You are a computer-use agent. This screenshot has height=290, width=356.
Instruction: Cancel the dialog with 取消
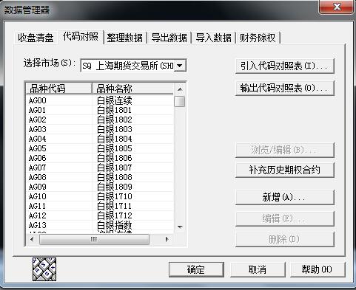258,269
